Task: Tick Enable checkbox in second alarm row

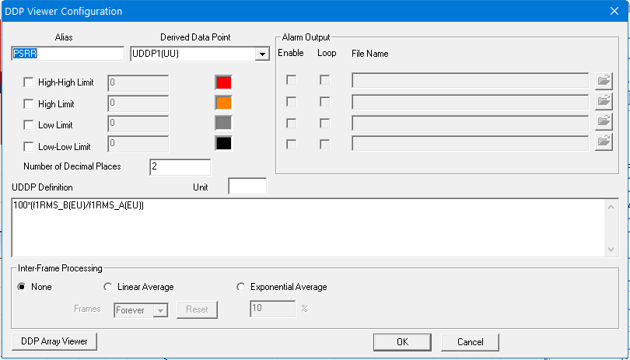Action: (292, 102)
